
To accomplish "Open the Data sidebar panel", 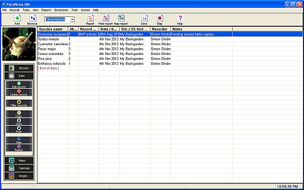I will pos(19,76).
